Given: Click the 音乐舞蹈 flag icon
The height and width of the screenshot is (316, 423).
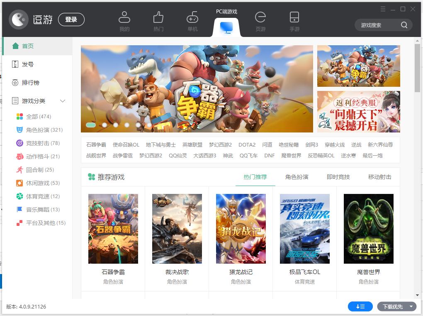Looking at the screenshot, I should [19, 210].
